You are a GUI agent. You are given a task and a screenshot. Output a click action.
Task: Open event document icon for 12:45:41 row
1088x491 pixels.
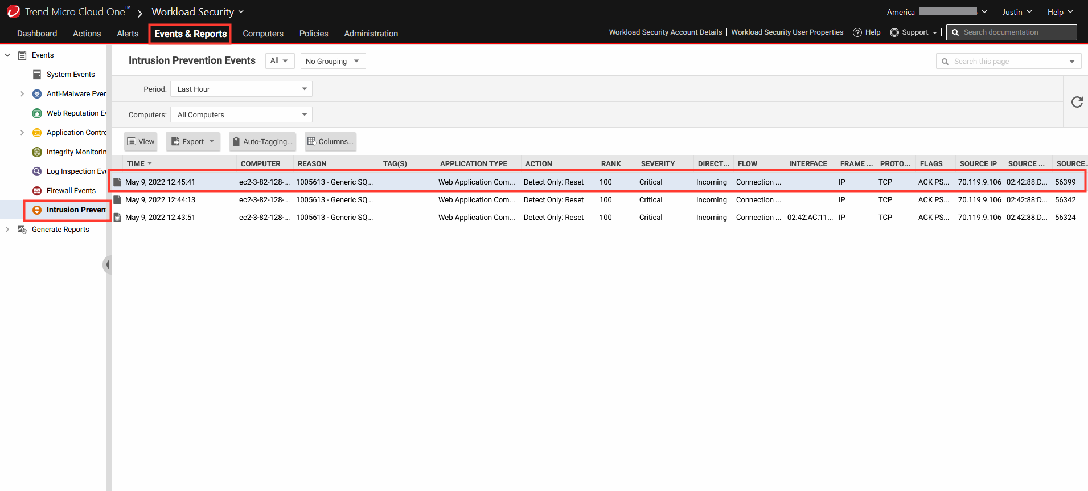[117, 182]
